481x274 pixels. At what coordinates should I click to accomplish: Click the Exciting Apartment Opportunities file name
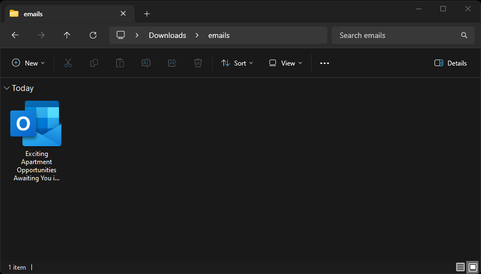36,166
